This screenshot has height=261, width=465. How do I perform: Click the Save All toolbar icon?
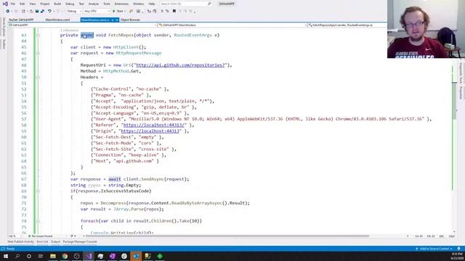(42, 12)
